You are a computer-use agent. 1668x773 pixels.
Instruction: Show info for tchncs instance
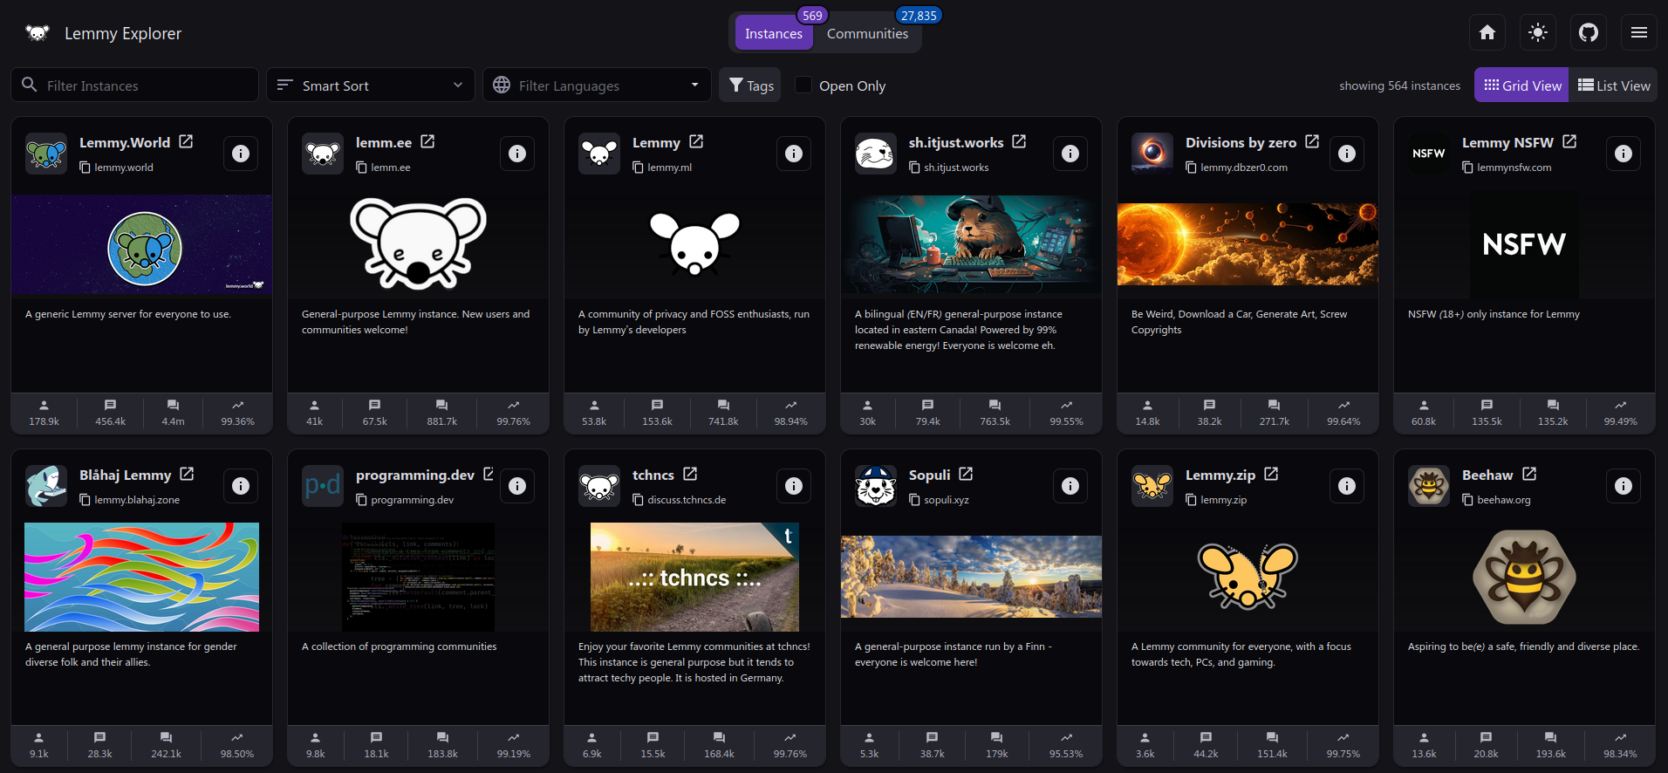(794, 486)
